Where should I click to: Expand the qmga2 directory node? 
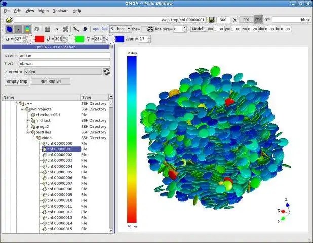click(x=28, y=126)
